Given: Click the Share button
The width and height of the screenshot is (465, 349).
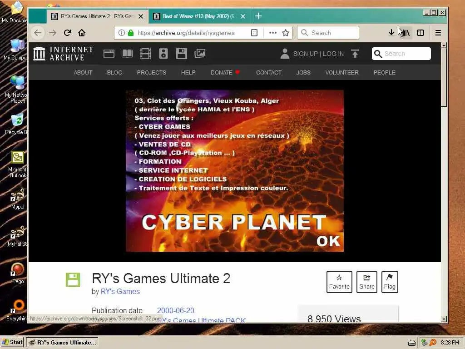Looking at the screenshot, I should tap(367, 282).
